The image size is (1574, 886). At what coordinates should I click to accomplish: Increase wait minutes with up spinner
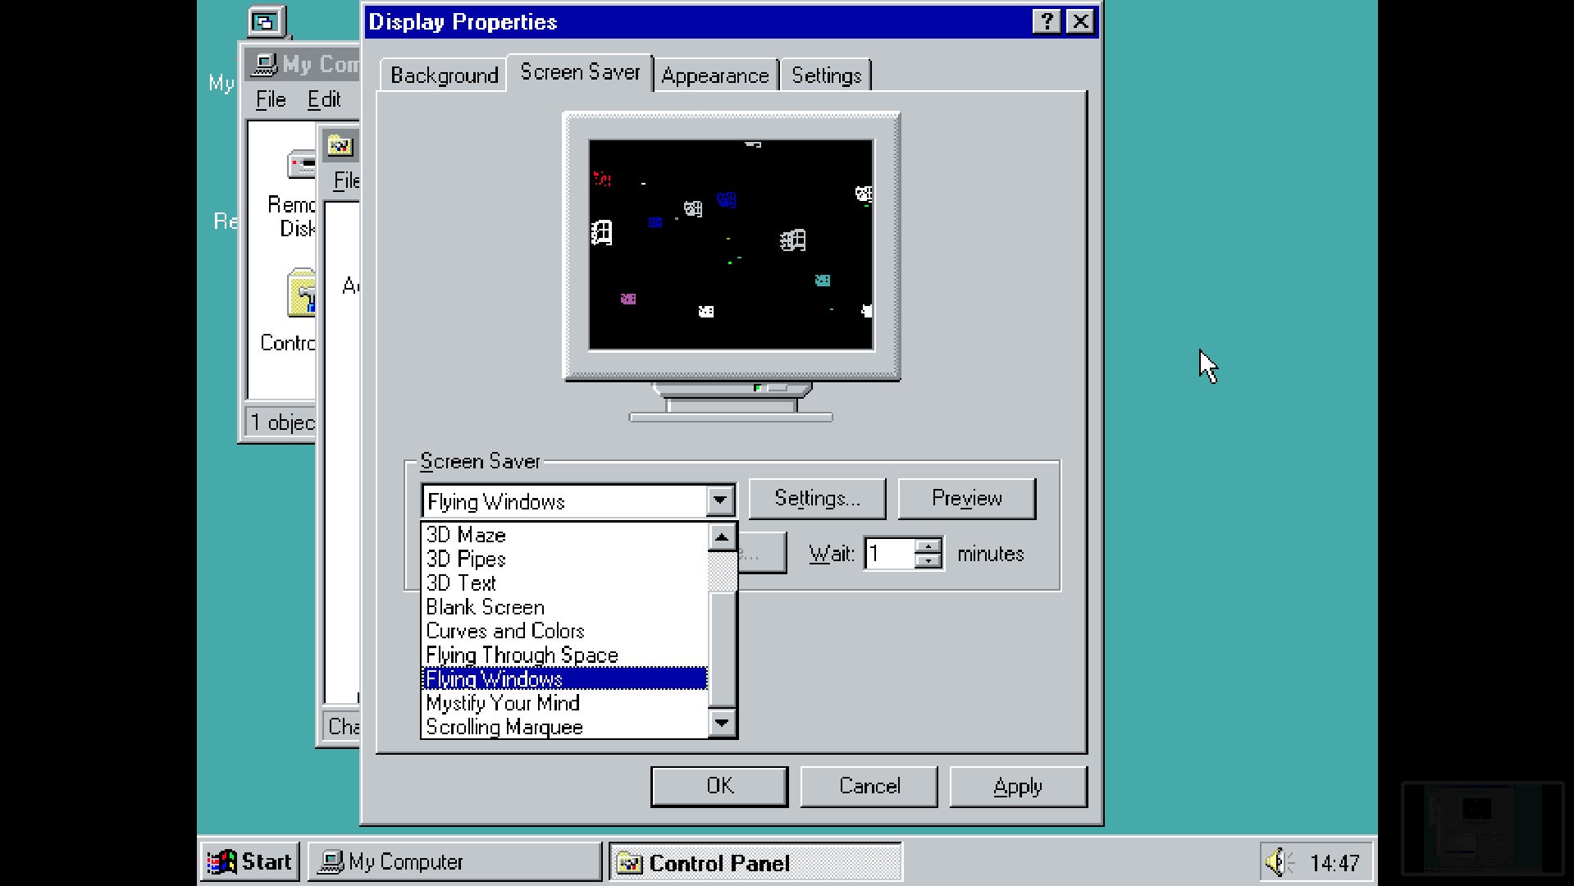coord(928,546)
